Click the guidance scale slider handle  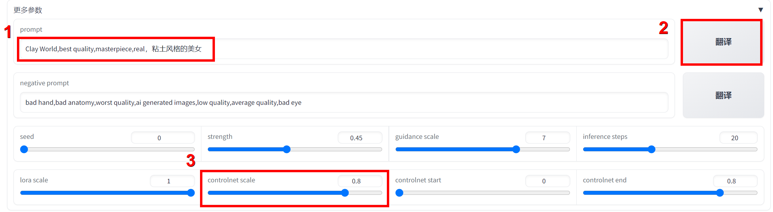(516, 149)
